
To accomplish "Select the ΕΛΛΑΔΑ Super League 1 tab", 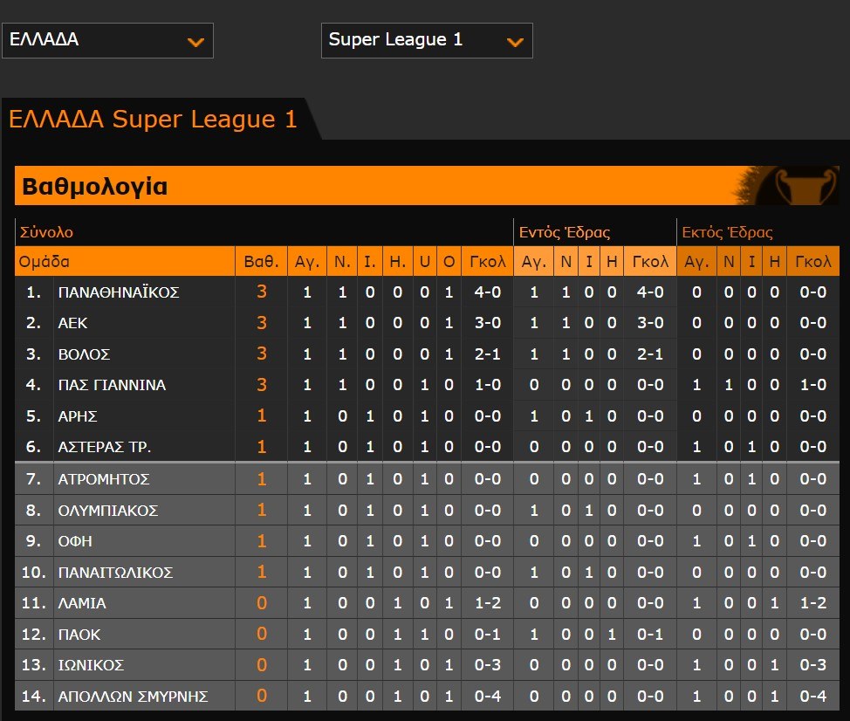I will [x=154, y=120].
